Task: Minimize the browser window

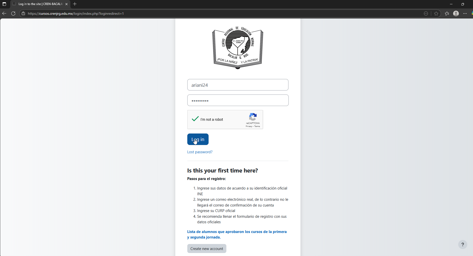Action: click(451, 4)
